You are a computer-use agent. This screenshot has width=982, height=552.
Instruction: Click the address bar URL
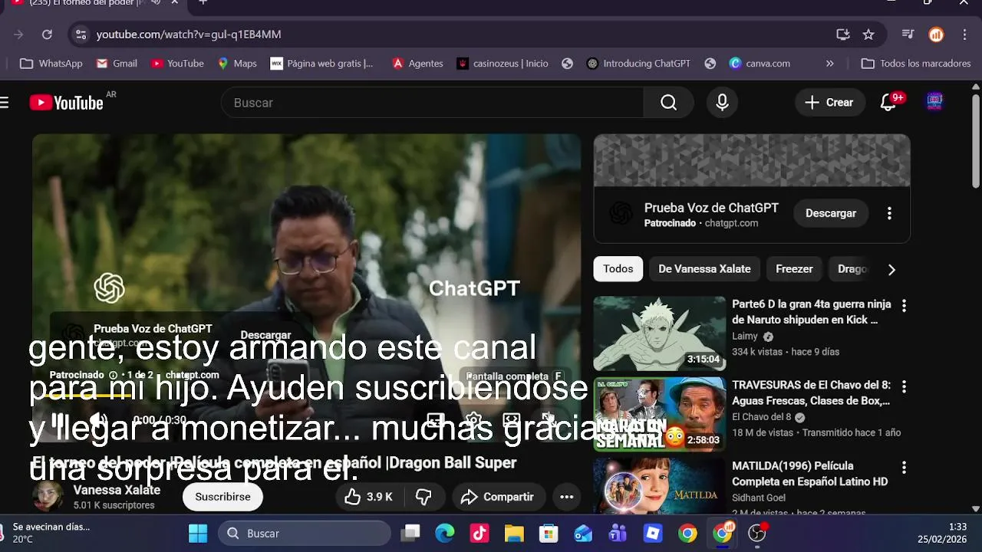(x=189, y=34)
